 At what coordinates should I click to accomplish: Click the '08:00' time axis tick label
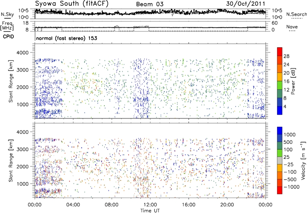[112, 205]
